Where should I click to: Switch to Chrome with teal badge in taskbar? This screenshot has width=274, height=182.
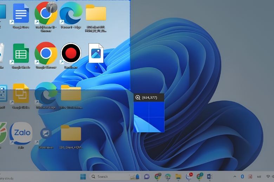(200, 176)
